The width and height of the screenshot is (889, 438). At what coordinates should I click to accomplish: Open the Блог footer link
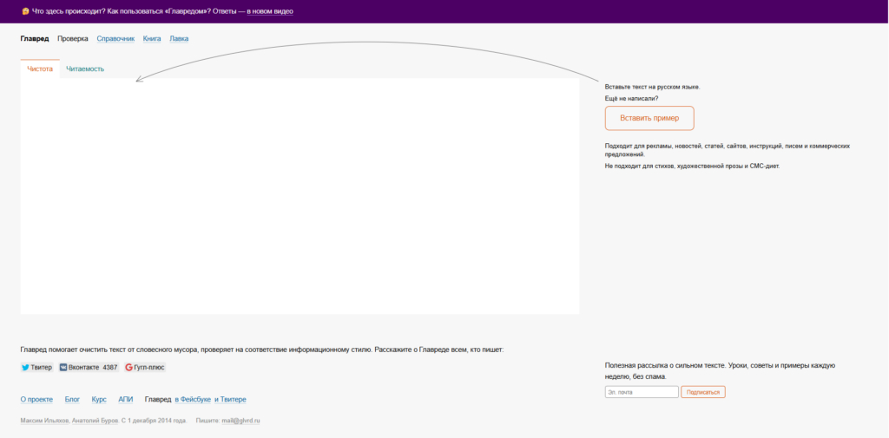click(73, 400)
